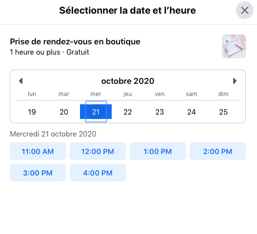
Task: Click the octobre 2020 month header
Action: 128,81
